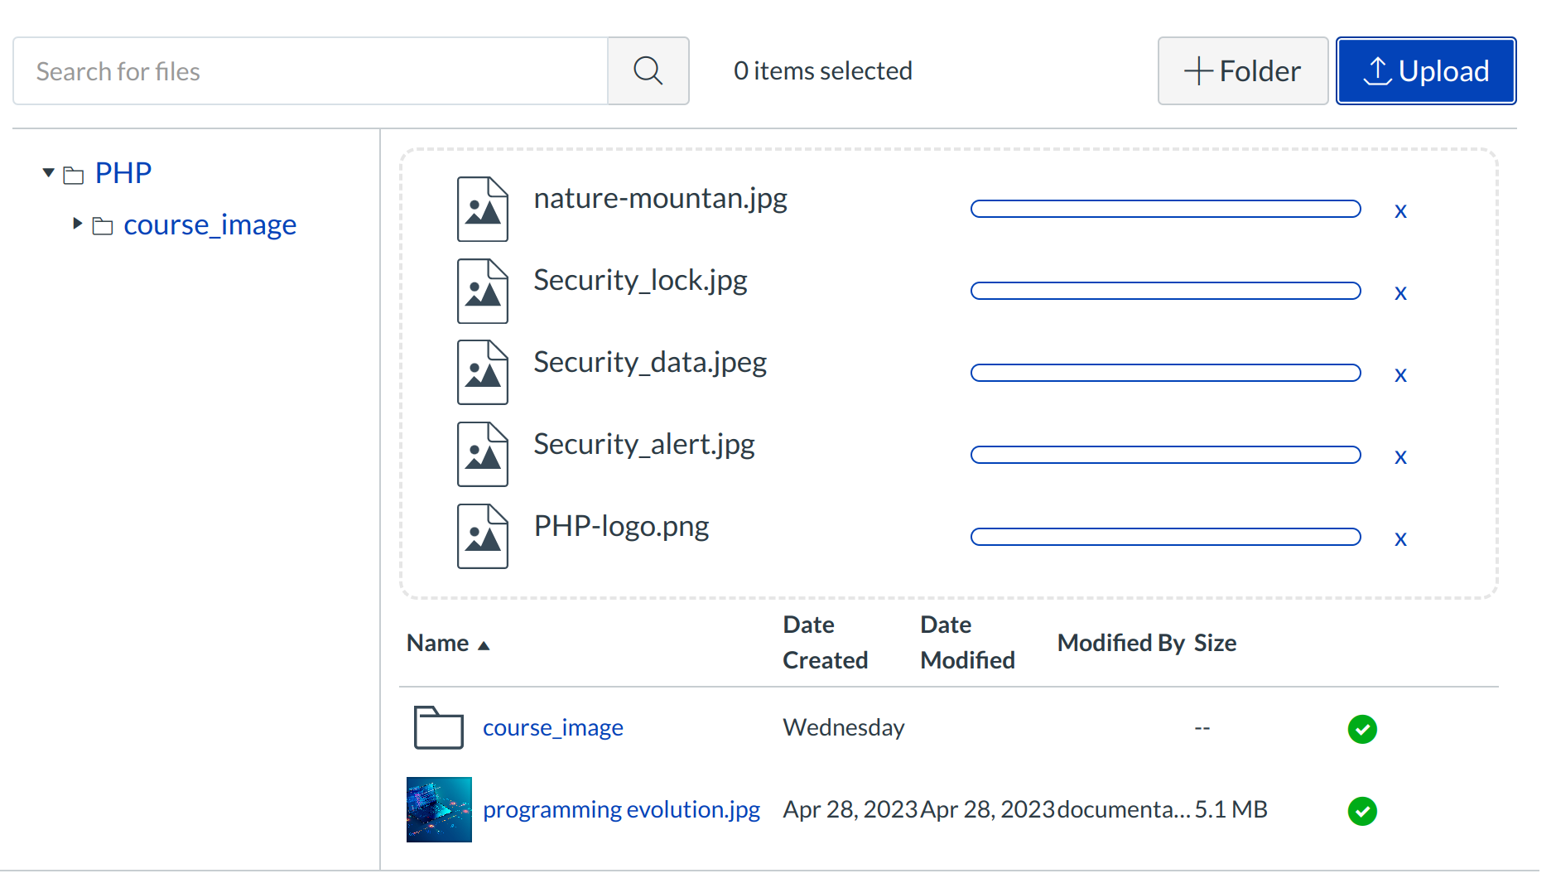This screenshot has width=1556, height=883.
Task: Sort files by Name column
Action: click(x=438, y=644)
